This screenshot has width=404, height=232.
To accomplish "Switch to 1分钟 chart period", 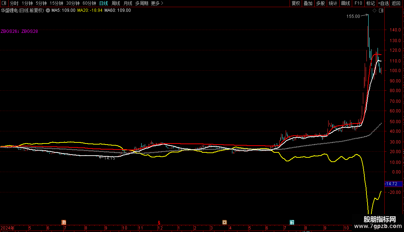I will pyautogui.click(x=27, y=3).
